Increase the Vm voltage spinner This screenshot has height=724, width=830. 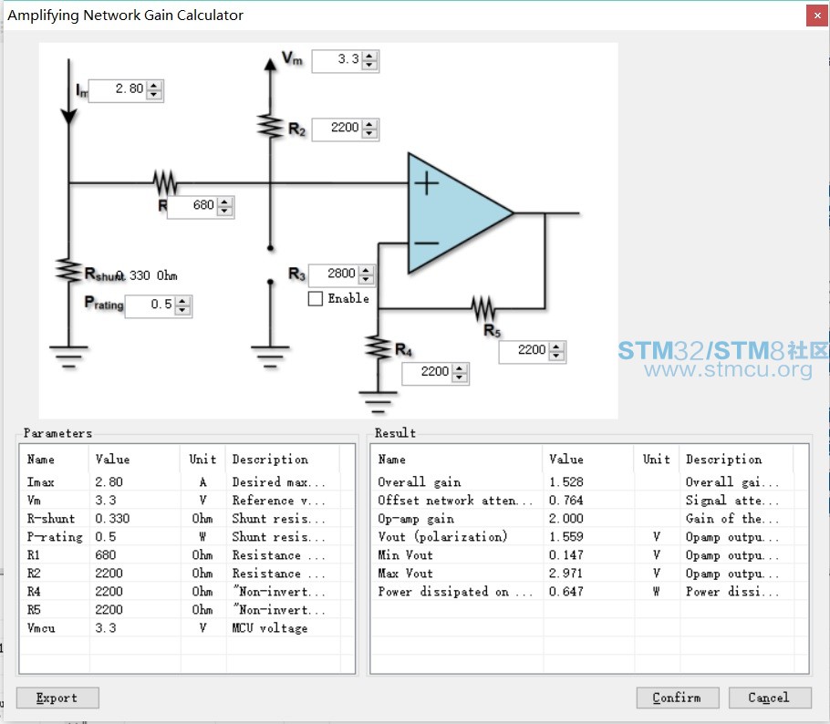tap(369, 56)
